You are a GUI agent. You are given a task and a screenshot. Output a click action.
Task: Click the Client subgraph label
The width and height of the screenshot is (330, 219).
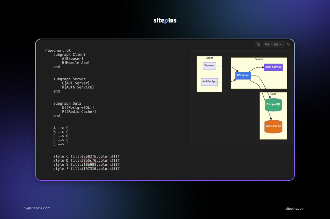[209, 58]
